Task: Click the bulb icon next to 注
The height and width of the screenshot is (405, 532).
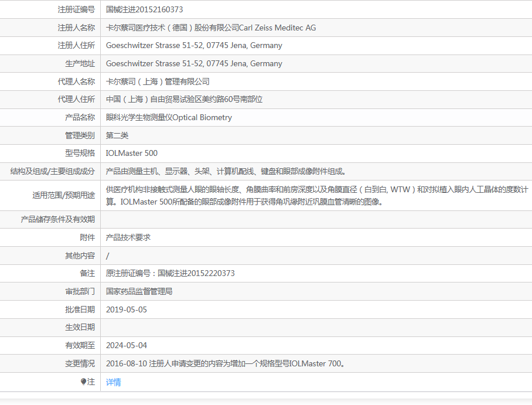Action: 83,382
